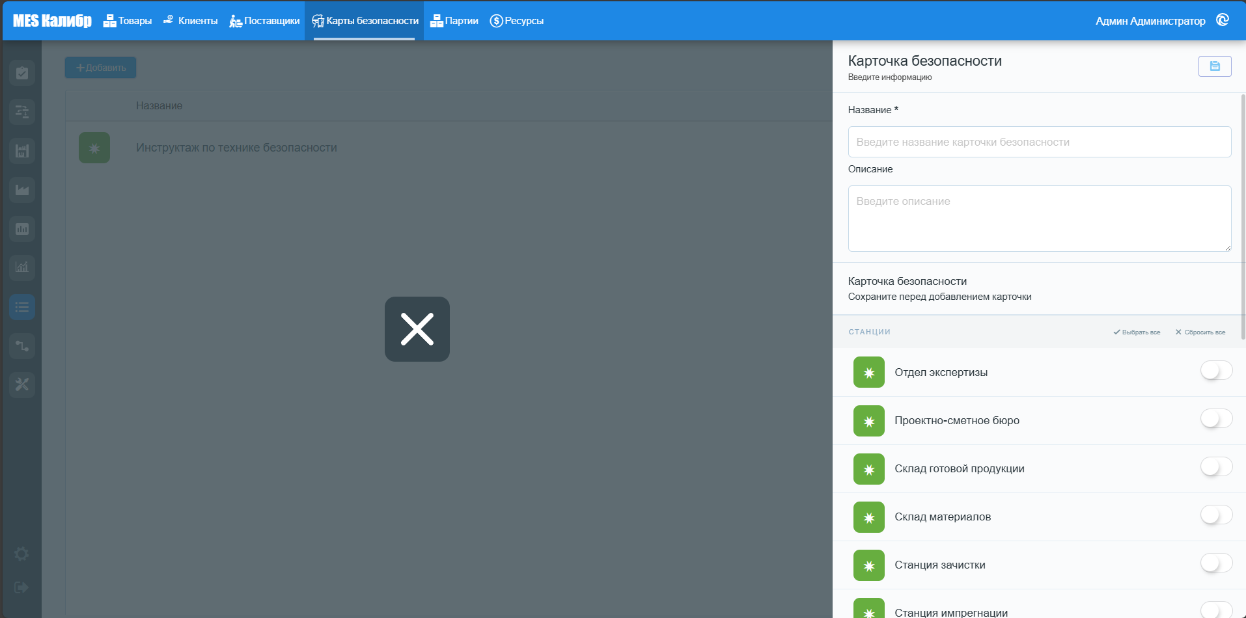1246x618 pixels.
Task: Toggle the Станция импрегнации switch
Action: pyautogui.click(x=1216, y=610)
